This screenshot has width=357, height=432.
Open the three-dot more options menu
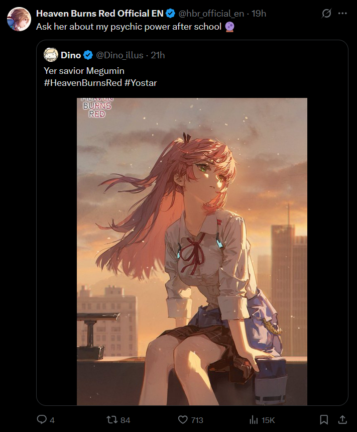[x=342, y=13]
